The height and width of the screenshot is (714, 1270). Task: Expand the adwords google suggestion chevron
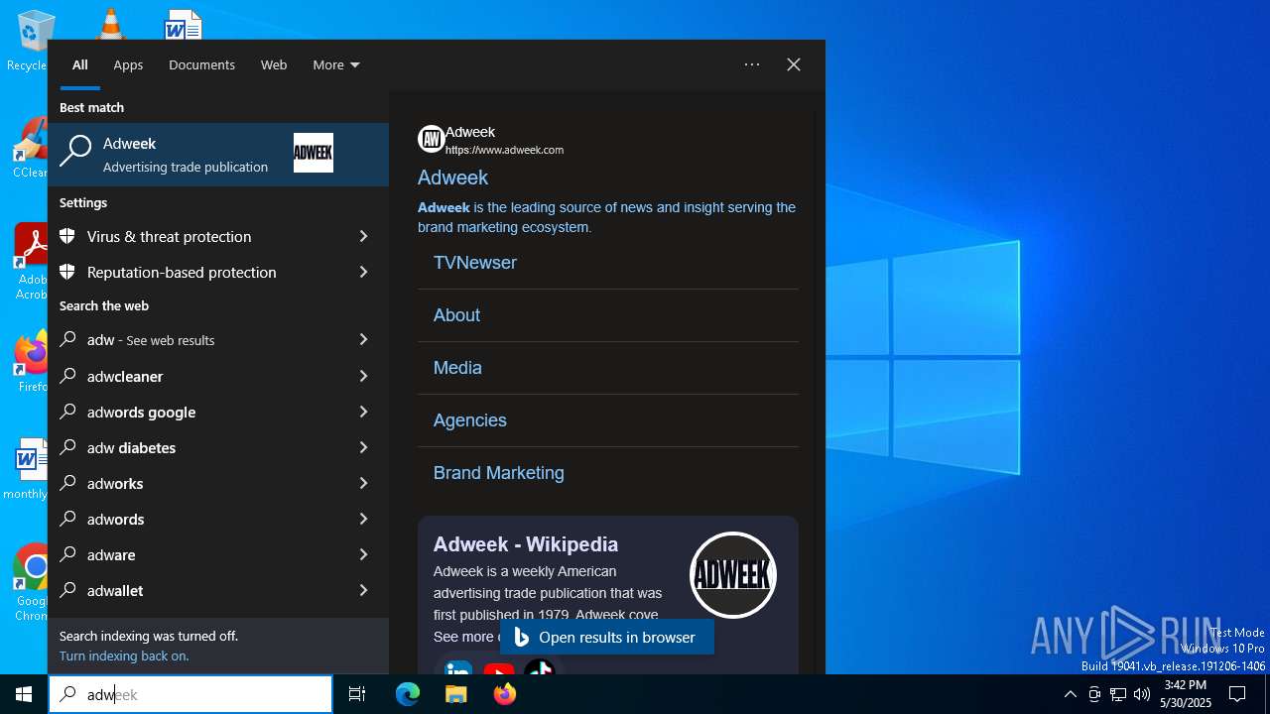point(363,412)
